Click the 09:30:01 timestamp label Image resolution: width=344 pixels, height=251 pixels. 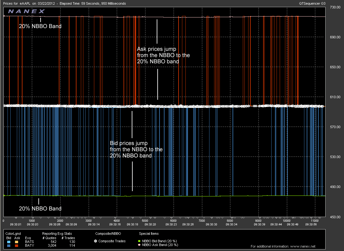[x=16, y=224]
